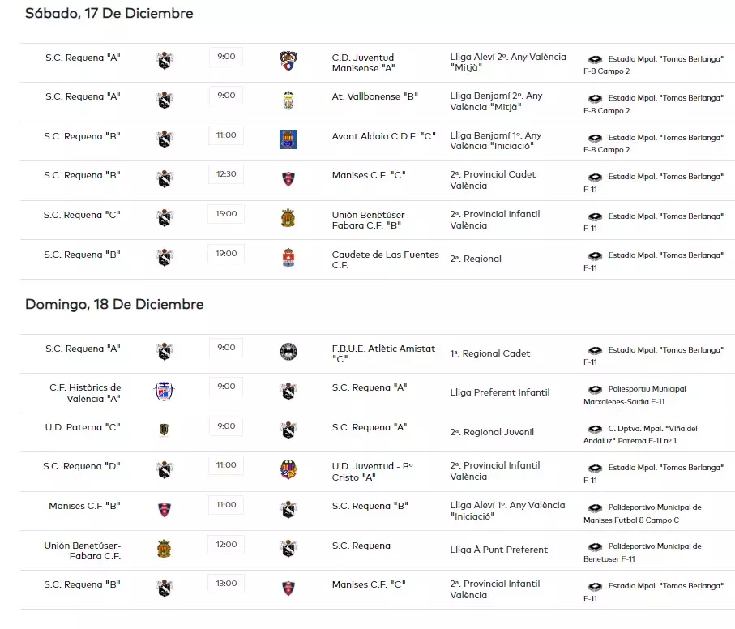The height and width of the screenshot is (629, 735).
Task: Click the 13:00 match time box
Action: coord(226,584)
